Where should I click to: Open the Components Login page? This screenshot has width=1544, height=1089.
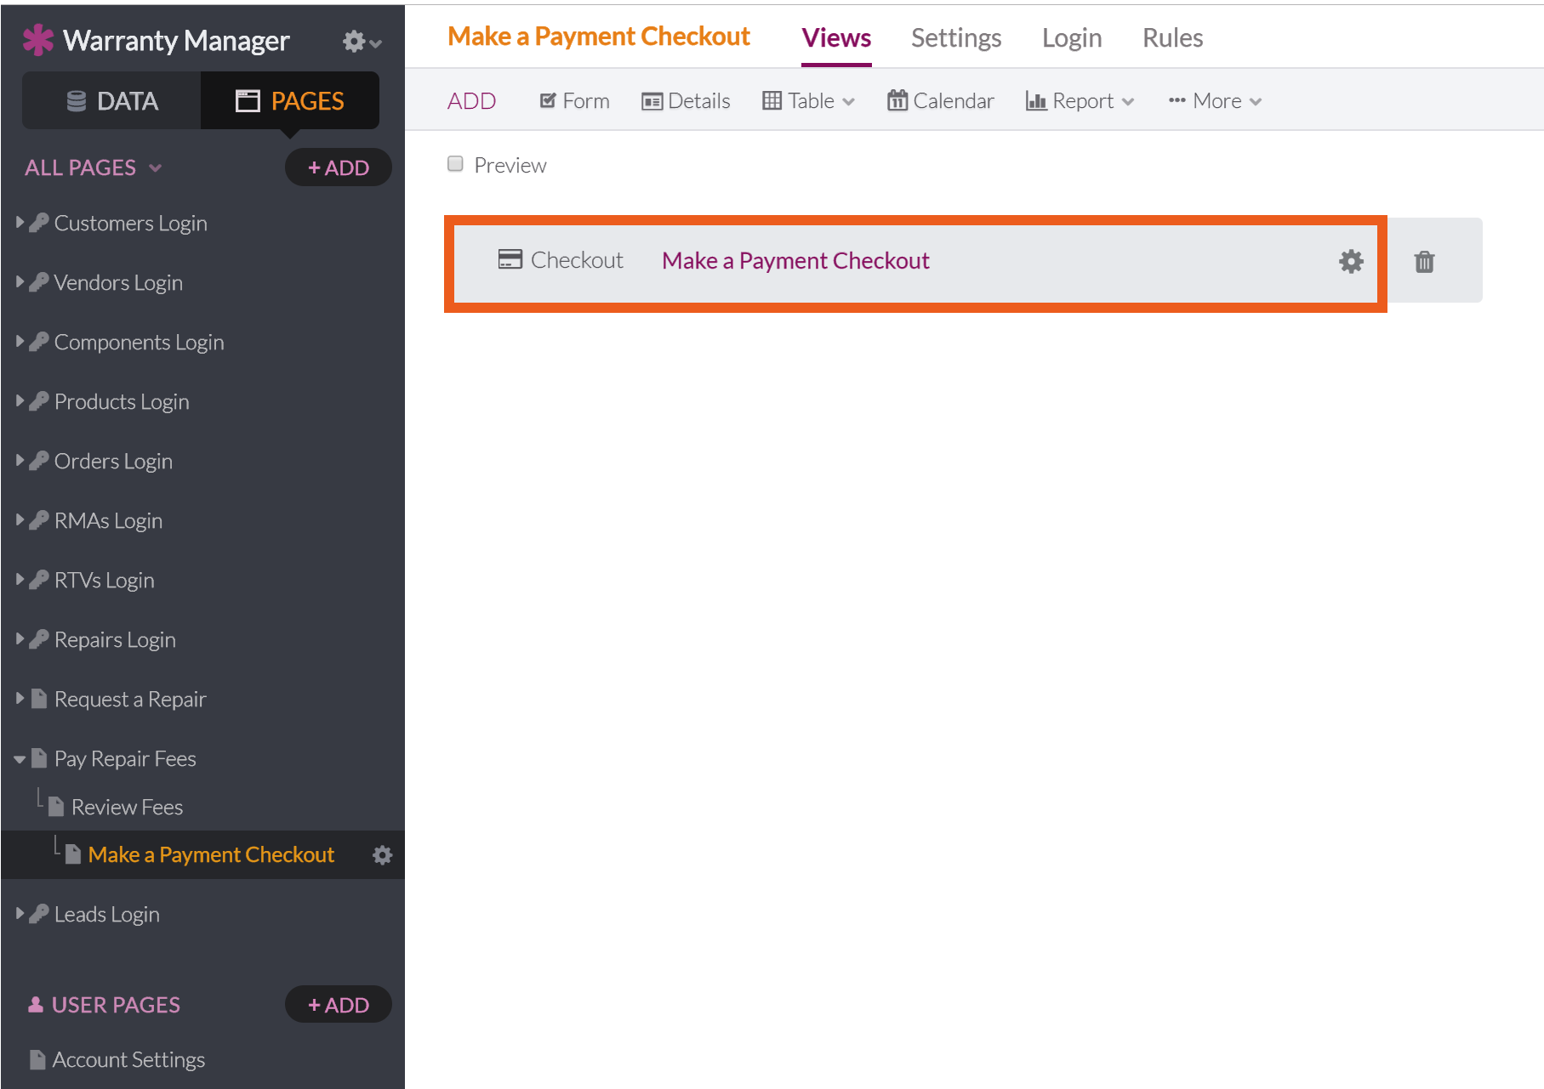click(139, 342)
